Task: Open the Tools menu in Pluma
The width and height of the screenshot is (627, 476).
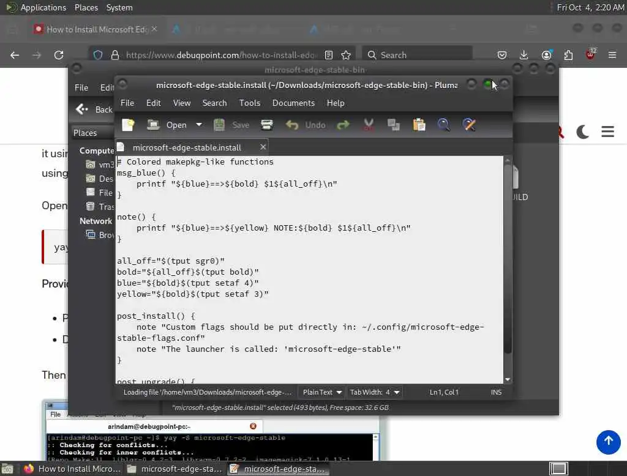Action: pos(250,103)
